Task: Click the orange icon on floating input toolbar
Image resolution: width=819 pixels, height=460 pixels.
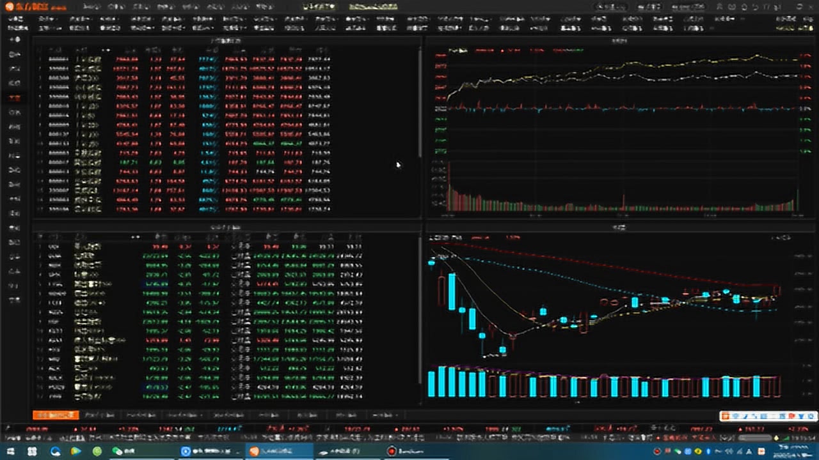Action: click(726, 417)
